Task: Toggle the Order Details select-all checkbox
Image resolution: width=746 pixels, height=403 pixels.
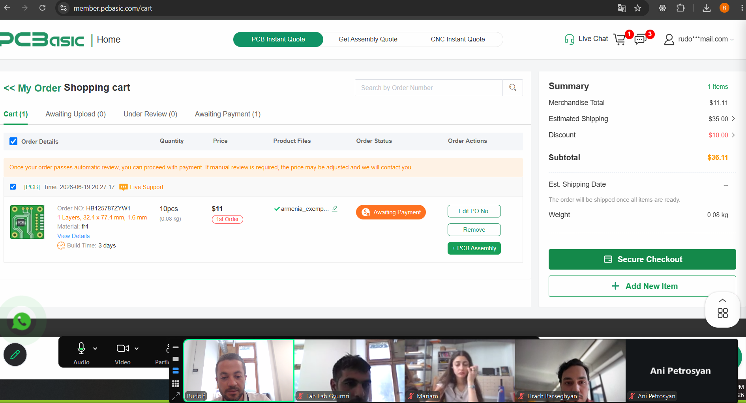Action: click(x=13, y=141)
